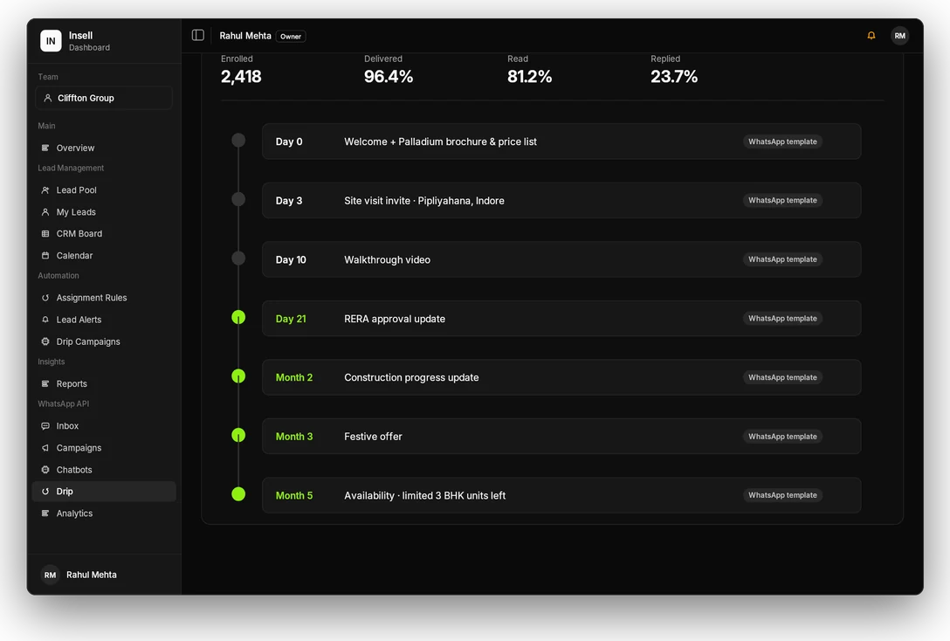This screenshot has width=950, height=641.
Task: Select the Month 3 timeline dot
Action: [238, 435]
